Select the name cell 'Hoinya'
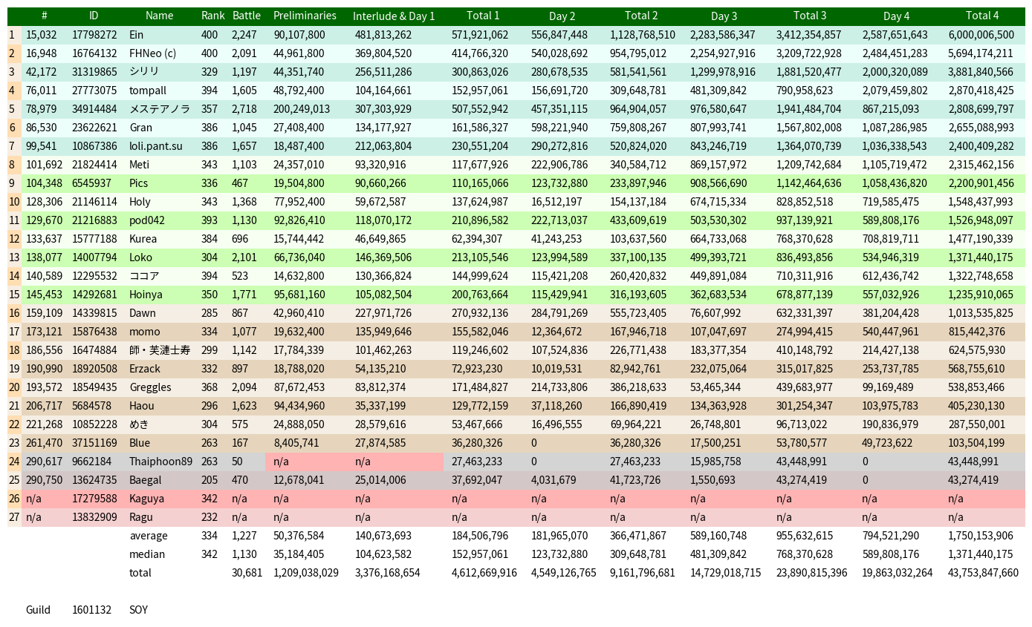Image resolution: width=1032 pixels, height=627 pixels. [146, 295]
